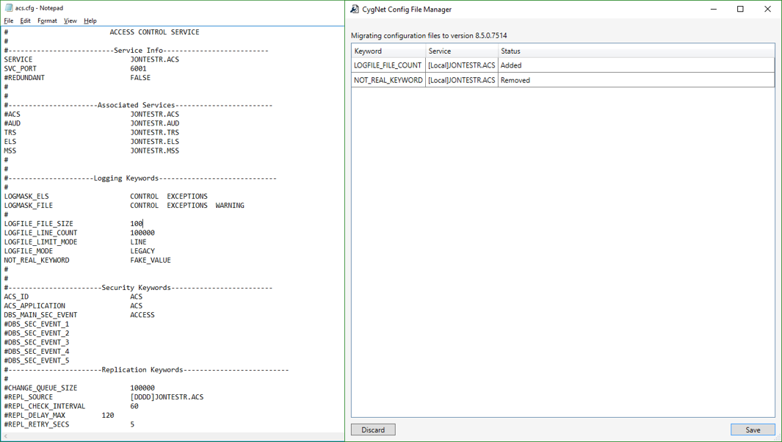Screen dimensions: 782x442
Task: Open the Edit menu in Notepad
Action: click(25, 21)
